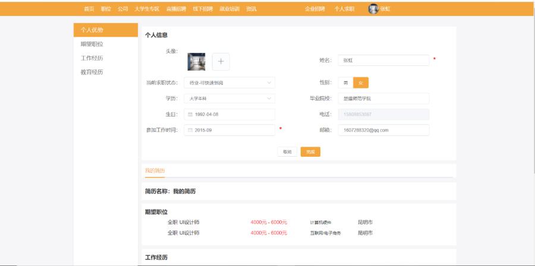
Task: Click the 邮箱 input field
Action: (383, 130)
